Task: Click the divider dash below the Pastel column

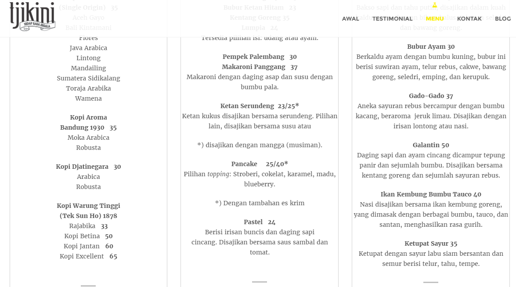Action: coord(259,281)
